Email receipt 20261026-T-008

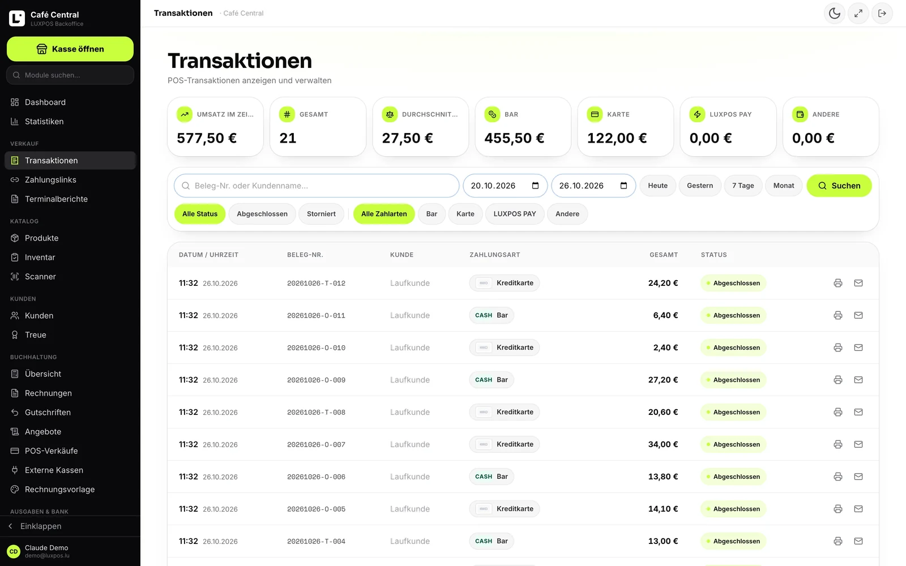click(858, 412)
